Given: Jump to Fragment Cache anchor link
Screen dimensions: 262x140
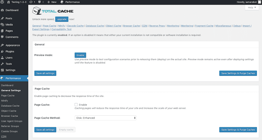Looking at the screenshot, I should point(204,26).
